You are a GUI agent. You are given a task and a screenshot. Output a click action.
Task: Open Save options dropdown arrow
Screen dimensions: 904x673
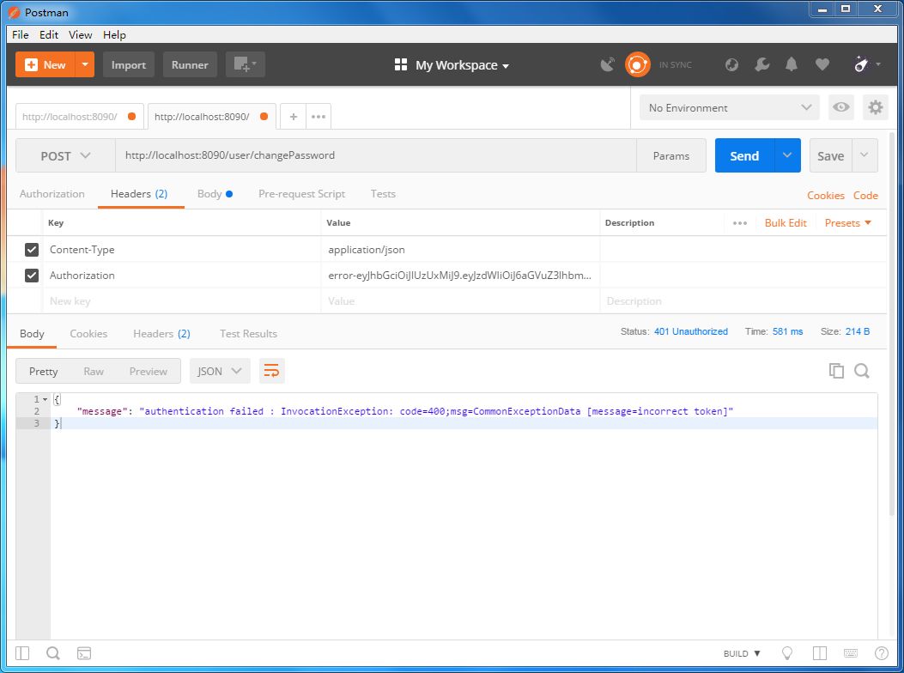[865, 155]
